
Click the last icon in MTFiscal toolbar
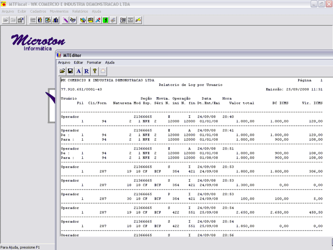tap(138, 20)
